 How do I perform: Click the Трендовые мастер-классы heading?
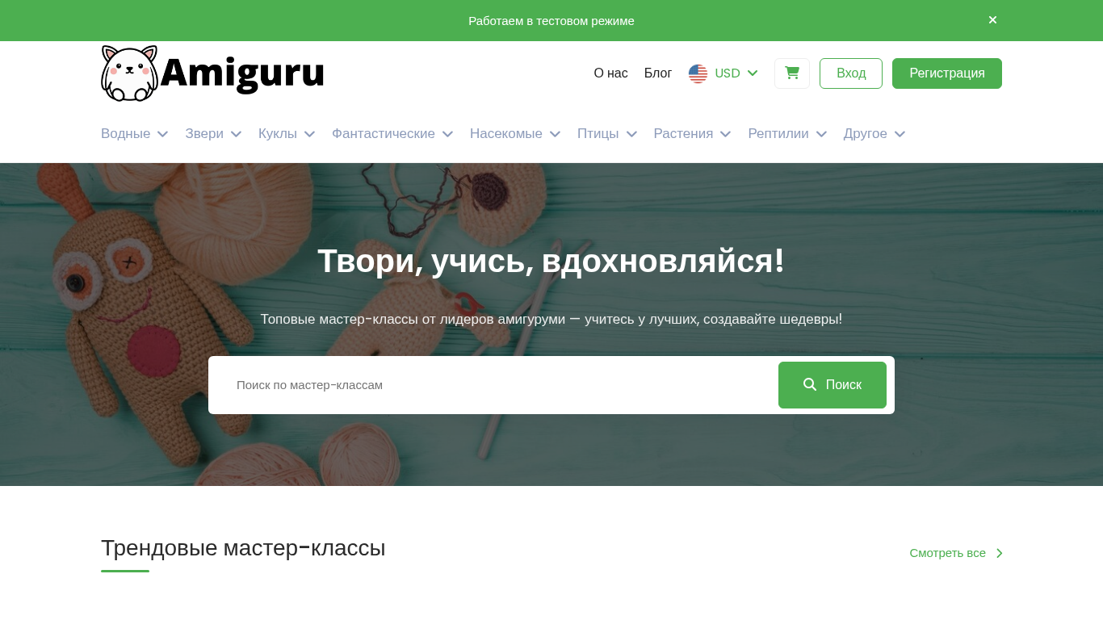243,548
